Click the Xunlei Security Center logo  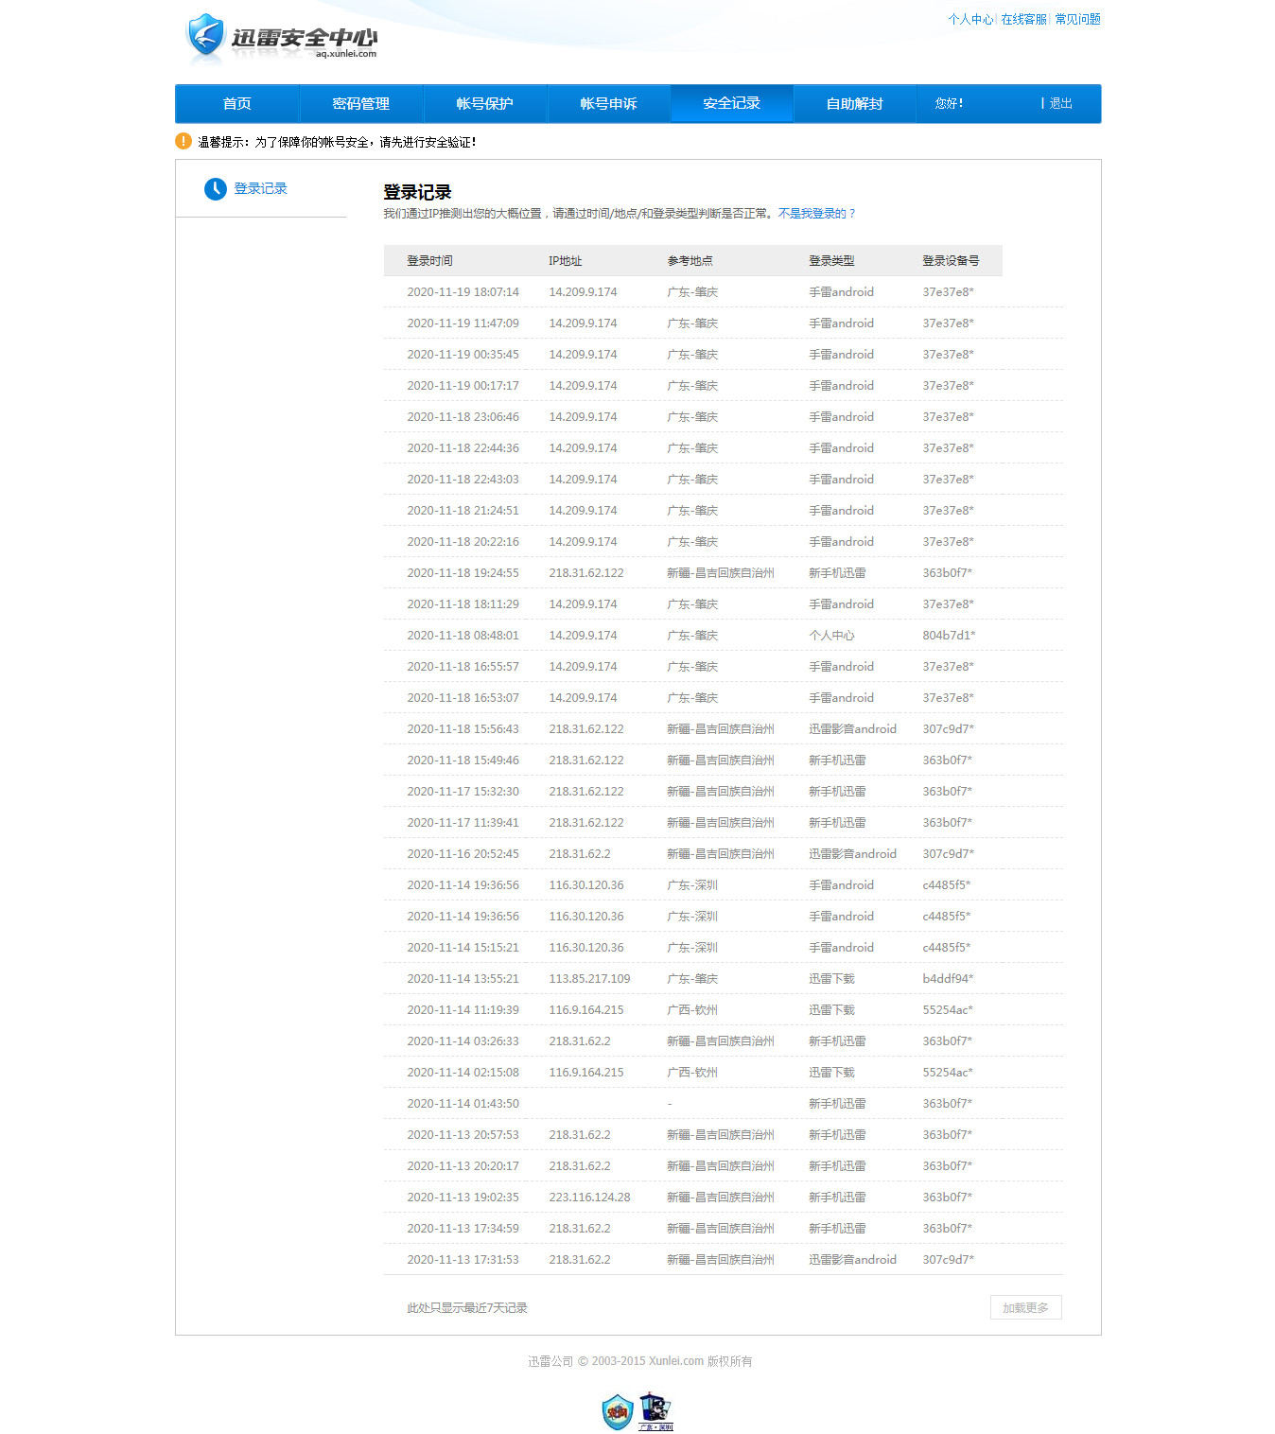click(x=282, y=39)
